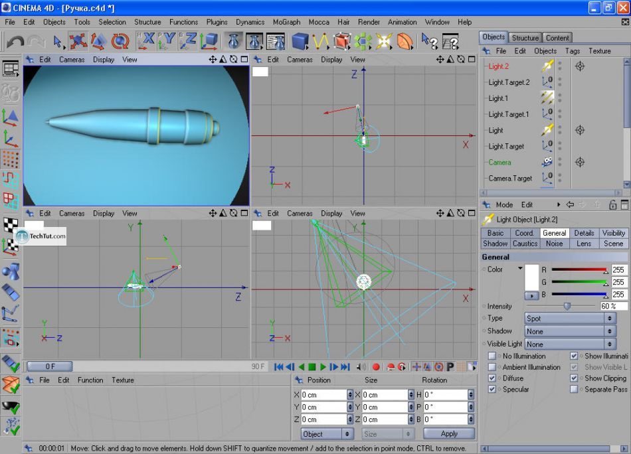Click the Camera object in the Objects list

point(499,162)
